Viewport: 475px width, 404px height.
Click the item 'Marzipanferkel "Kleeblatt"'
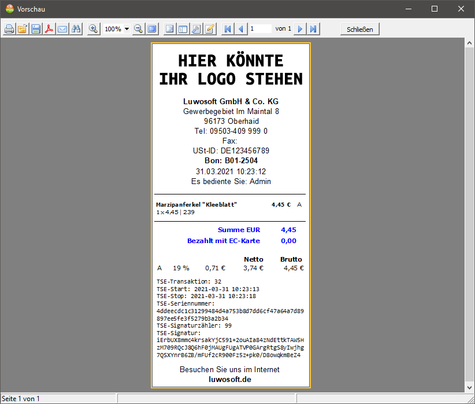pyautogui.click(x=196, y=204)
